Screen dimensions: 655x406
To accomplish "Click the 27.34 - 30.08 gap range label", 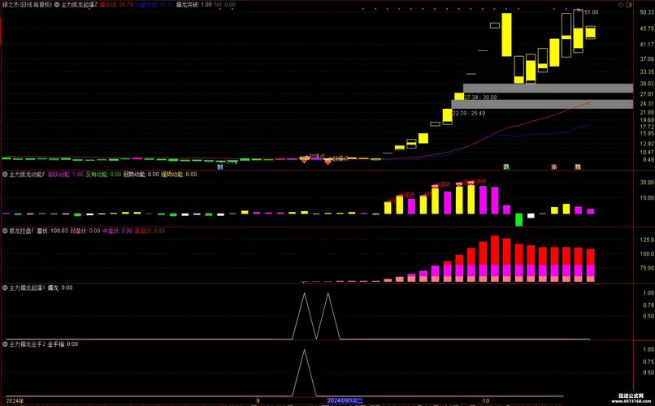I will pyautogui.click(x=480, y=97).
